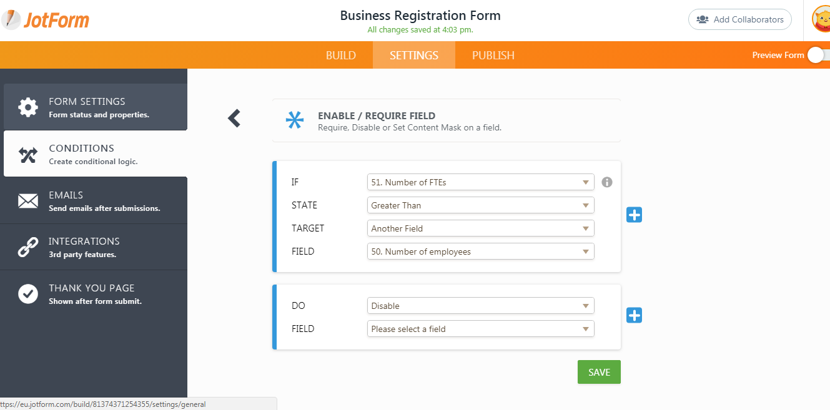This screenshot has width=830, height=410.
Task: Expand the TARGET Another Field dropdown
Action: (x=480, y=228)
